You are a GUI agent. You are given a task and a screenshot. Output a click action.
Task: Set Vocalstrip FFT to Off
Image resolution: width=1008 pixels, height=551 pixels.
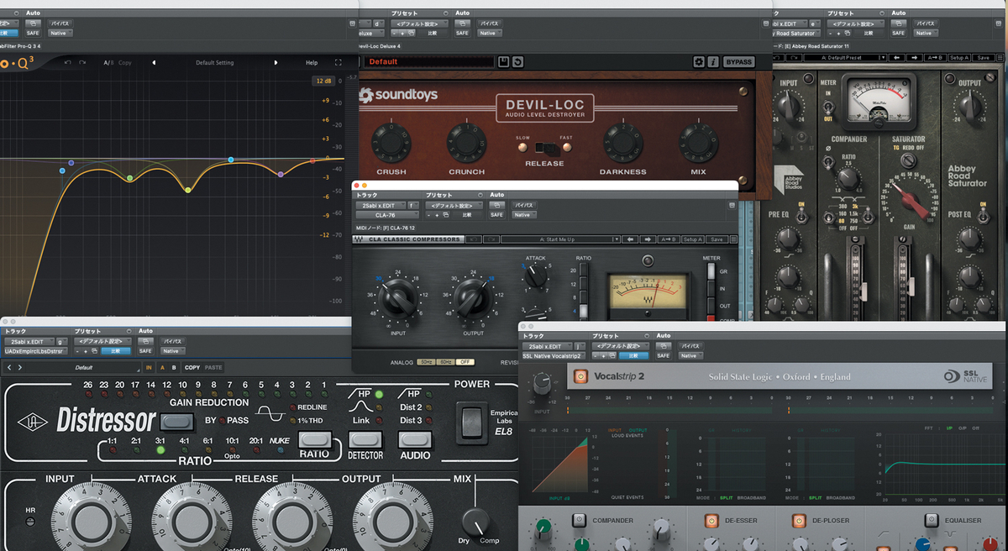pos(976,428)
